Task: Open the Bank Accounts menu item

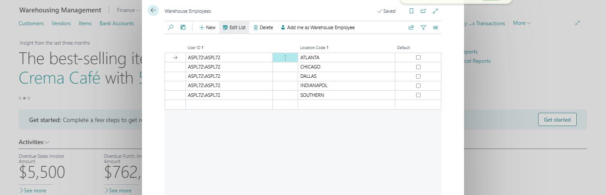Action: coord(117,23)
